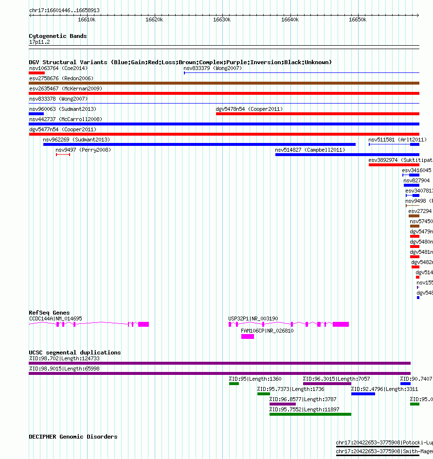Open the esv2635467 (McKernan2009) variant label
Image resolution: width=433 pixels, height=459 pixels.
(66, 88)
